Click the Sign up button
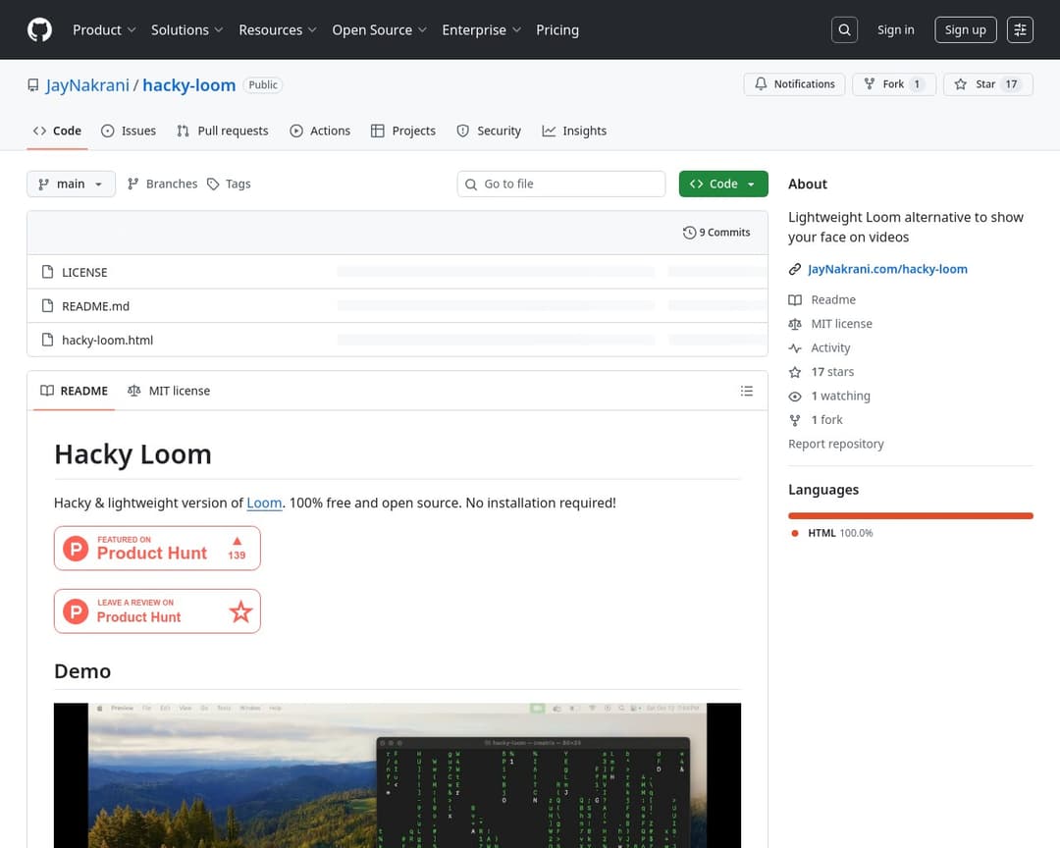This screenshot has width=1060, height=848. click(x=965, y=29)
